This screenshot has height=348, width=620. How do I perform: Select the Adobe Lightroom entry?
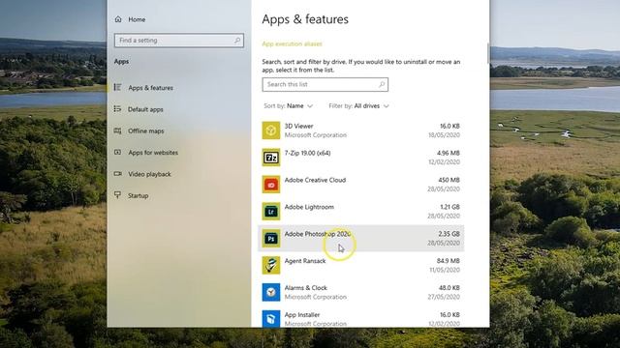[x=360, y=211]
